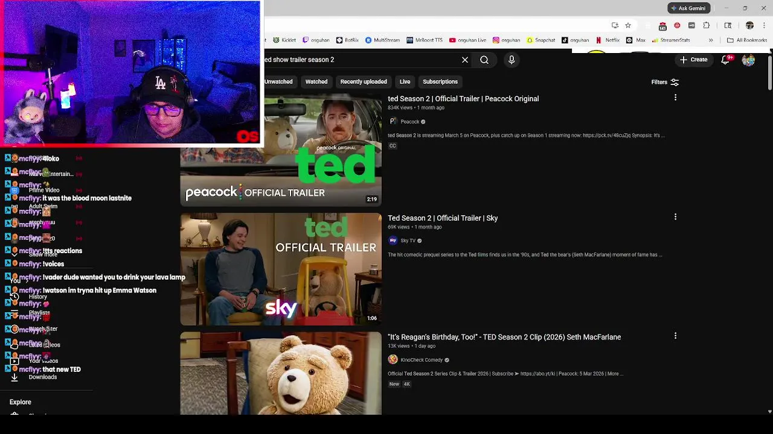Image resolution: width=773 pixels, height=434 pixels.
Task: Open 'Ted Season 2 | Official Trailer | Sky' title
Action: tap(443, 218)
